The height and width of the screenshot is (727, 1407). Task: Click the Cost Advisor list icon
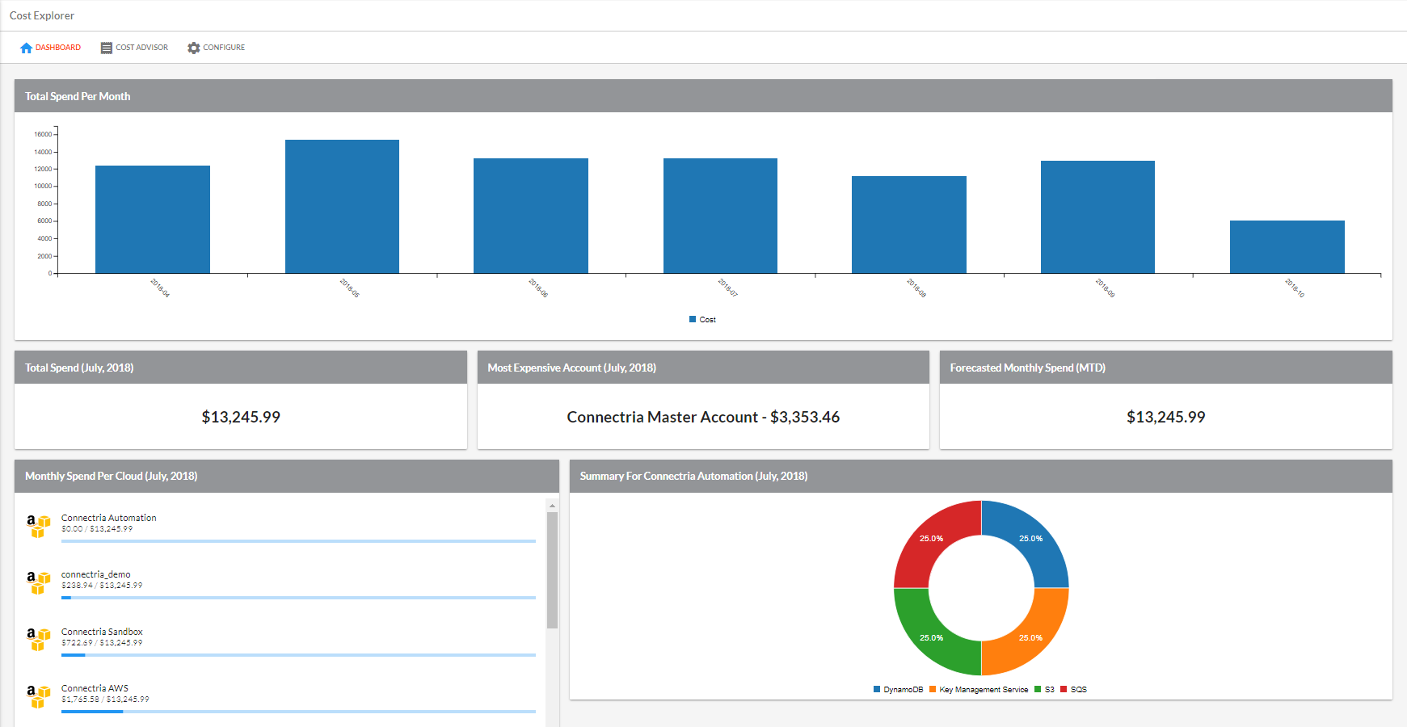[x=106, y=48]
